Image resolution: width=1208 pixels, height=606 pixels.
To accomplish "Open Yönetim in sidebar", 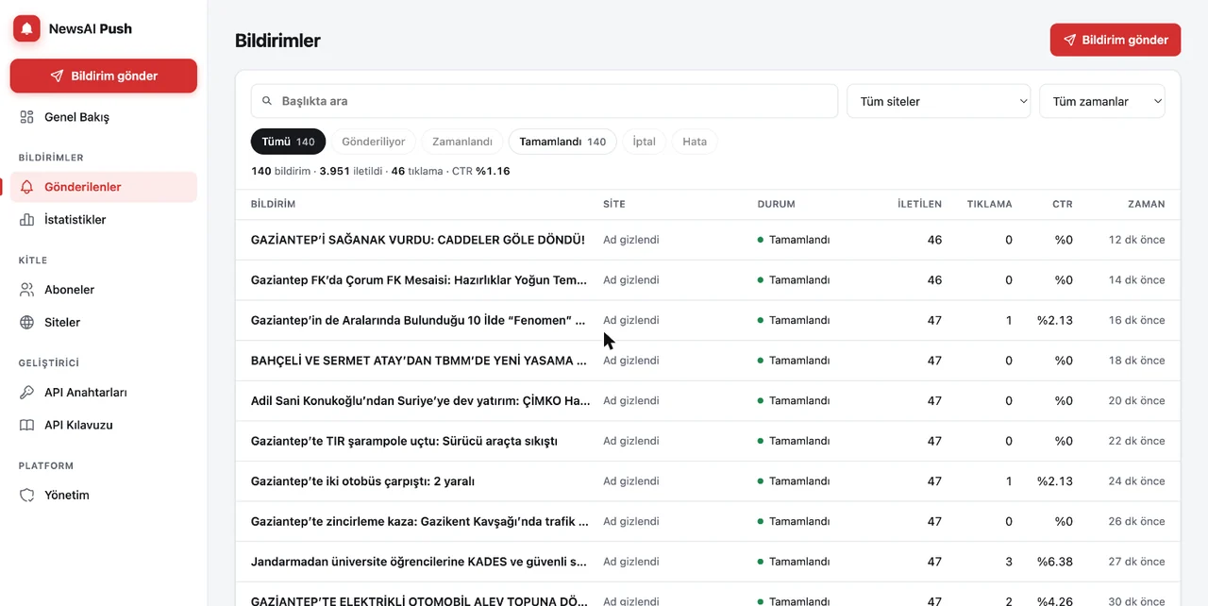I will (104, 496).
